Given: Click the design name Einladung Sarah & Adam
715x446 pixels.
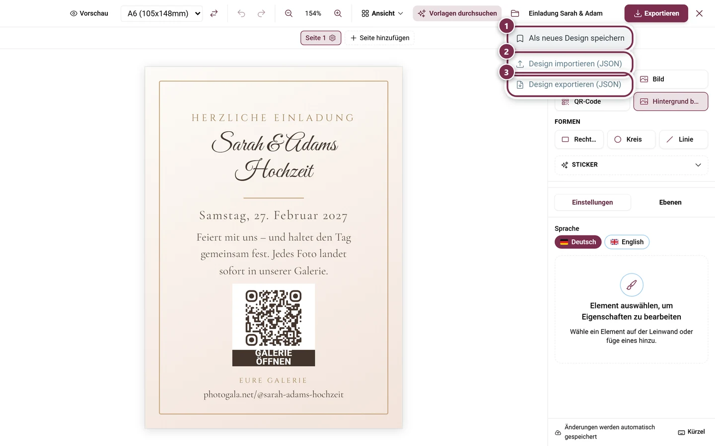Looking at the screenshot, I should 566,13.
